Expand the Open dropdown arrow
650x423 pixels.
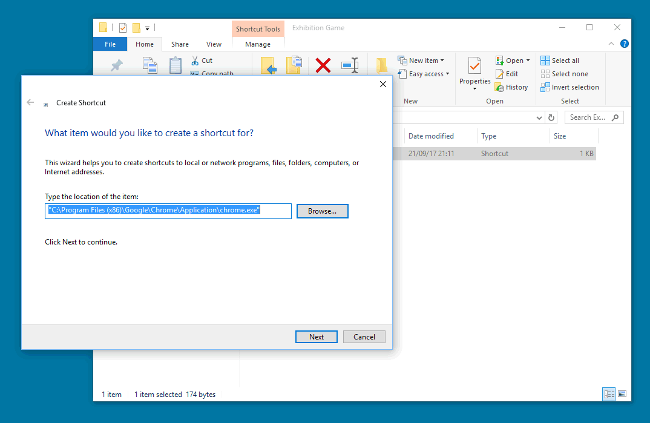(x=528, y=61)
